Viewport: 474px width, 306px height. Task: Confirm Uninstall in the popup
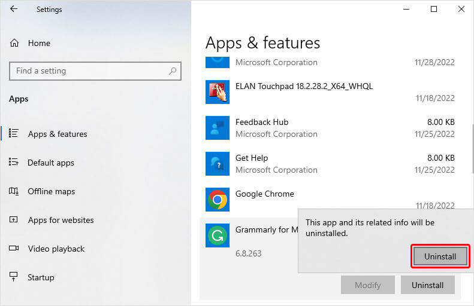(440, 256)
